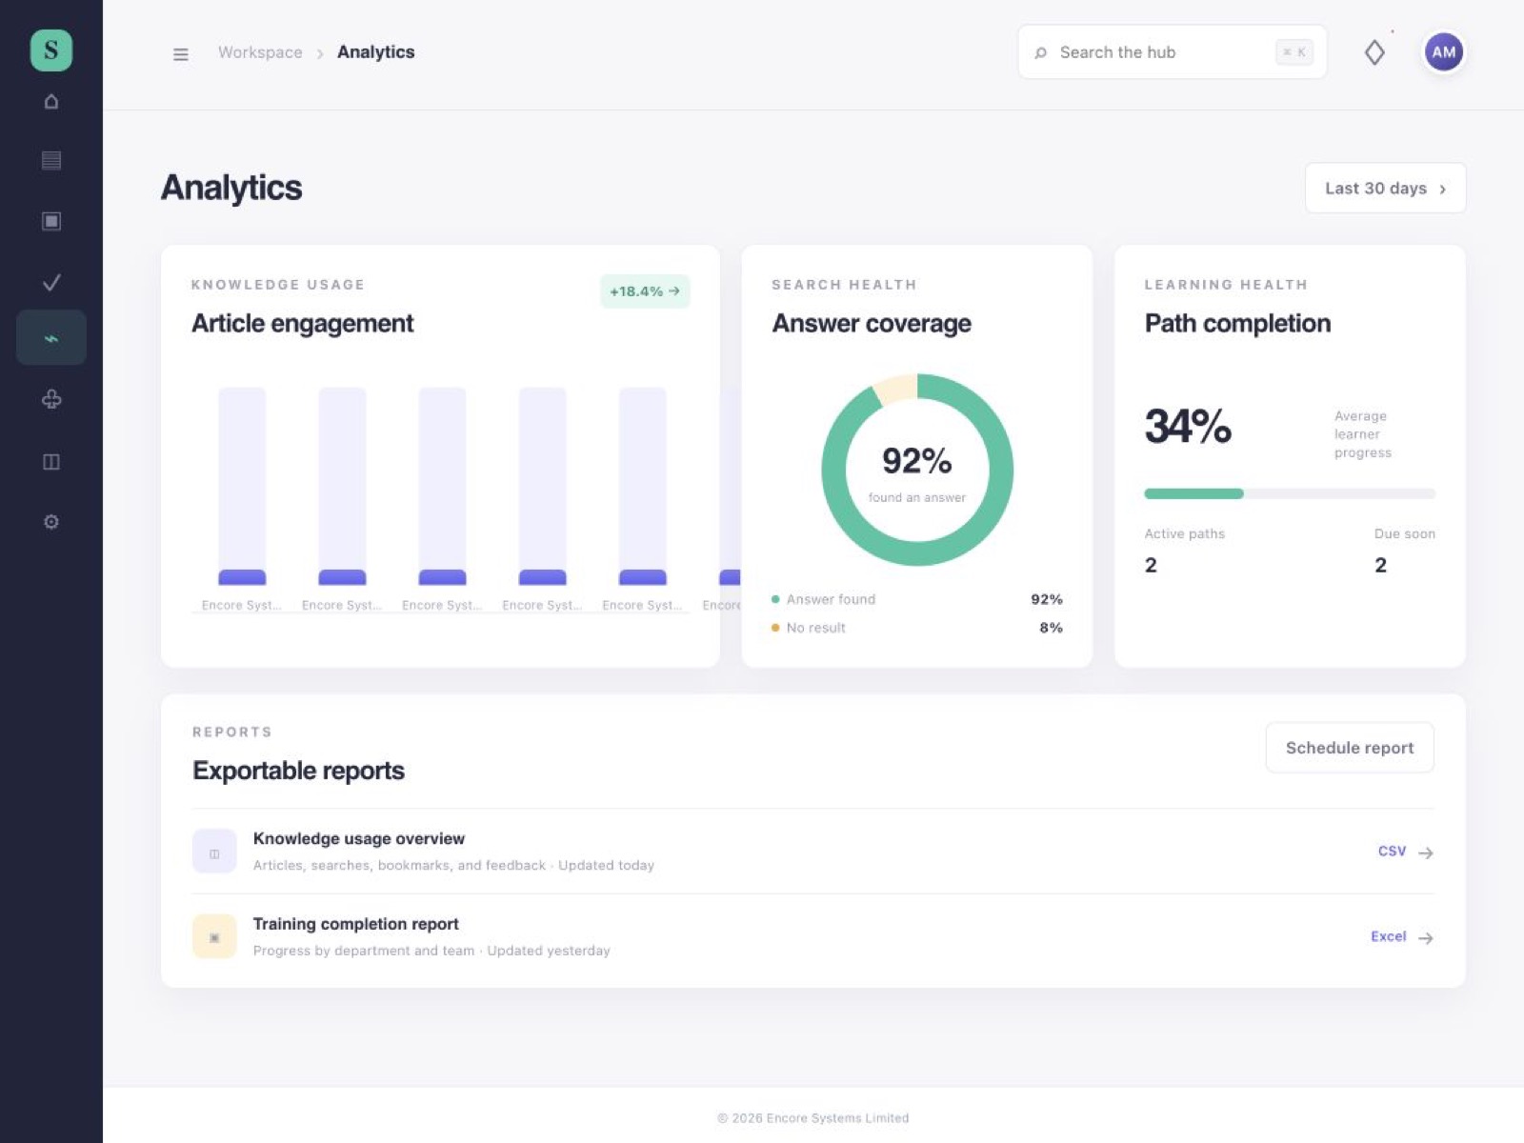
Task: Click the Answer coverage donut chart
Action: (x=917, y=470)
